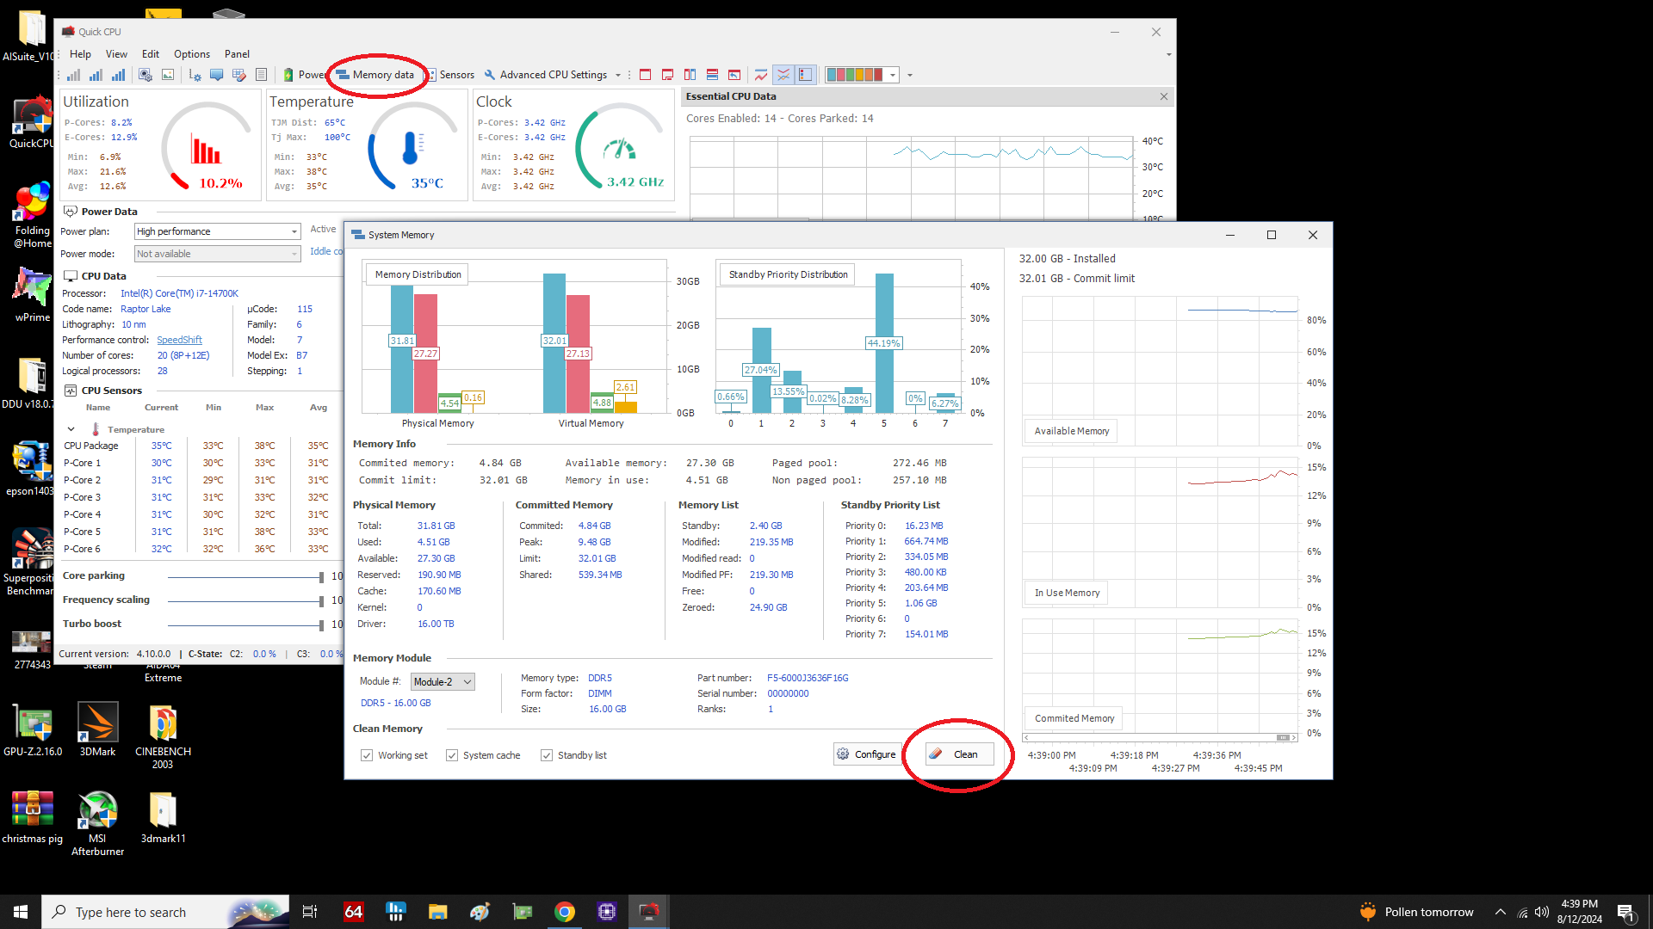The height and width of the screenshot is (929, 1653).
Task: Open the Power mode dropdown
Action: coord(217,254)
